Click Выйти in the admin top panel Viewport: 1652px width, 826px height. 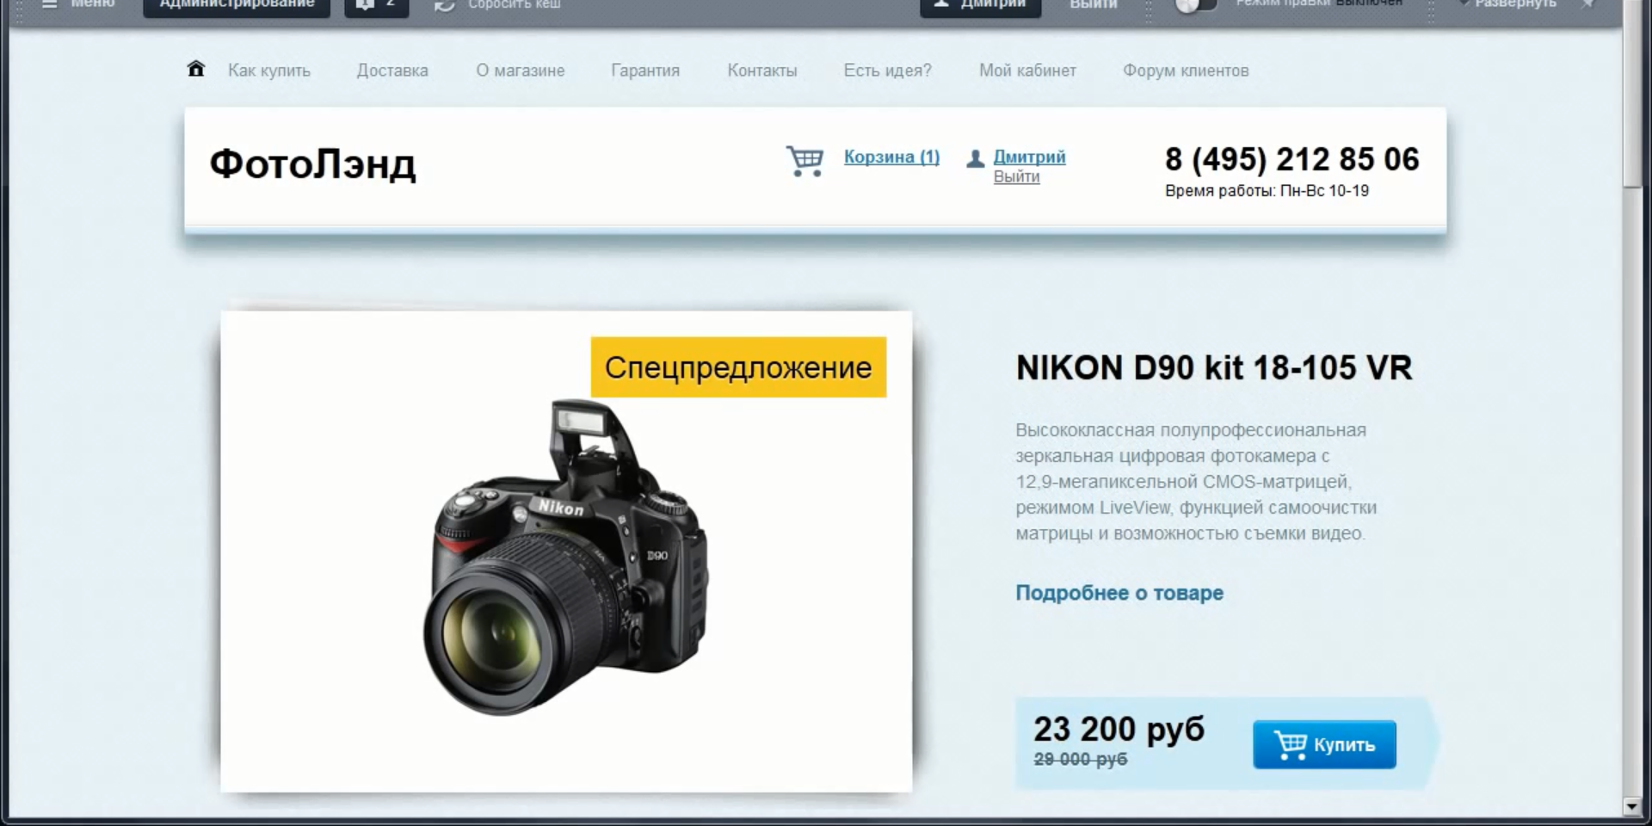(1094, 5)
